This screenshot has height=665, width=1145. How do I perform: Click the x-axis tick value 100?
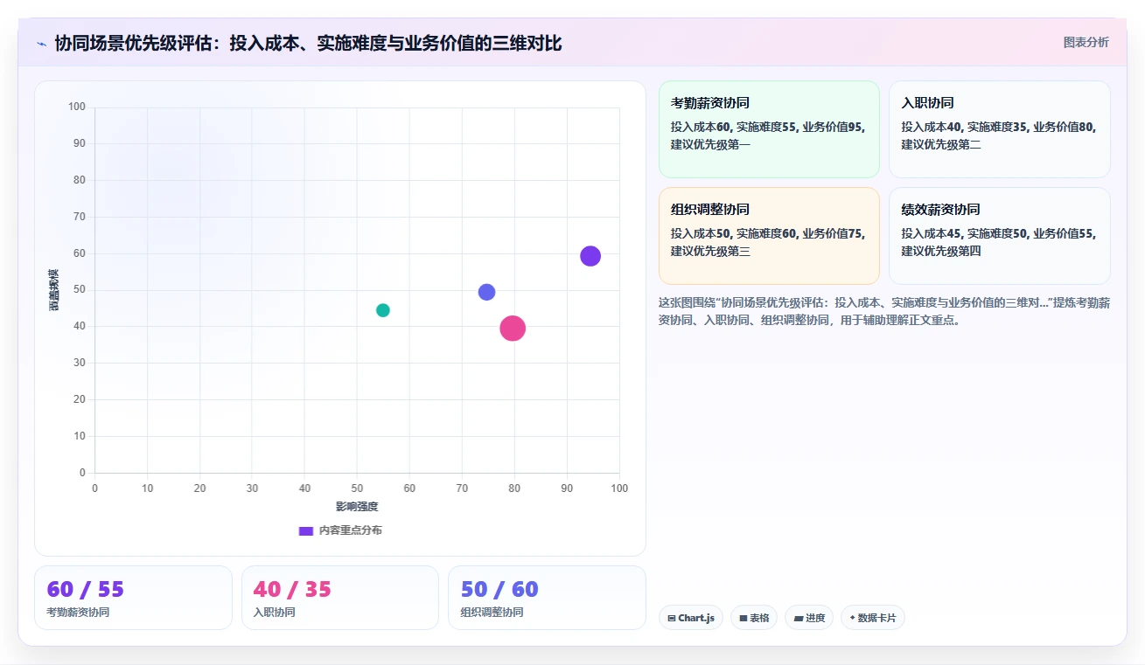tap(619, 488)
